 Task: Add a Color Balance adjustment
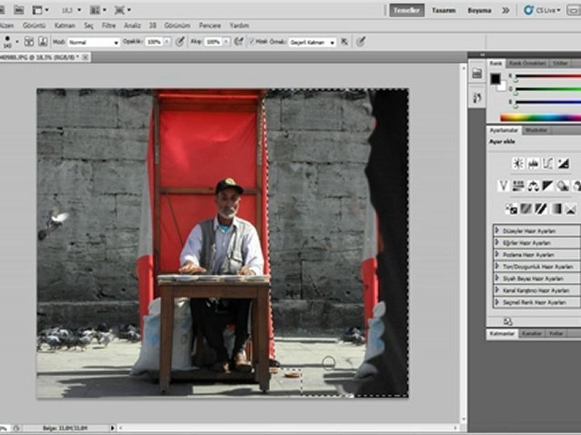pyautogui.click(x=533, y=185)
